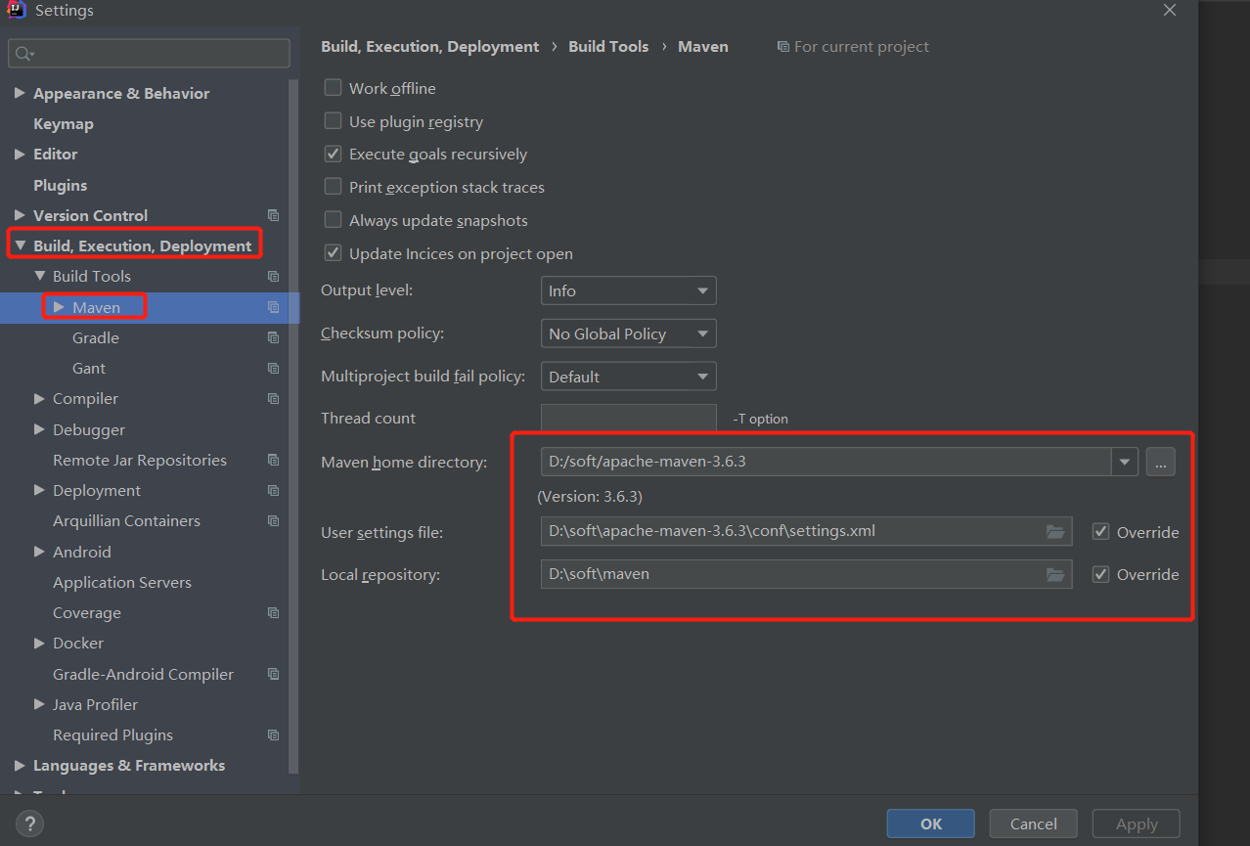Click the settings search field
This screenshot has width=1250, height=846.
(x=150, y=54)
